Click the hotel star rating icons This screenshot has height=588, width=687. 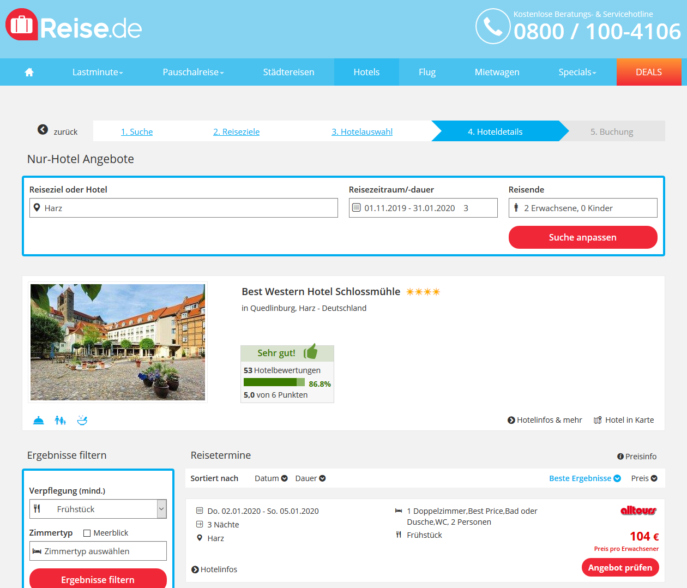(x=423, y=292)
